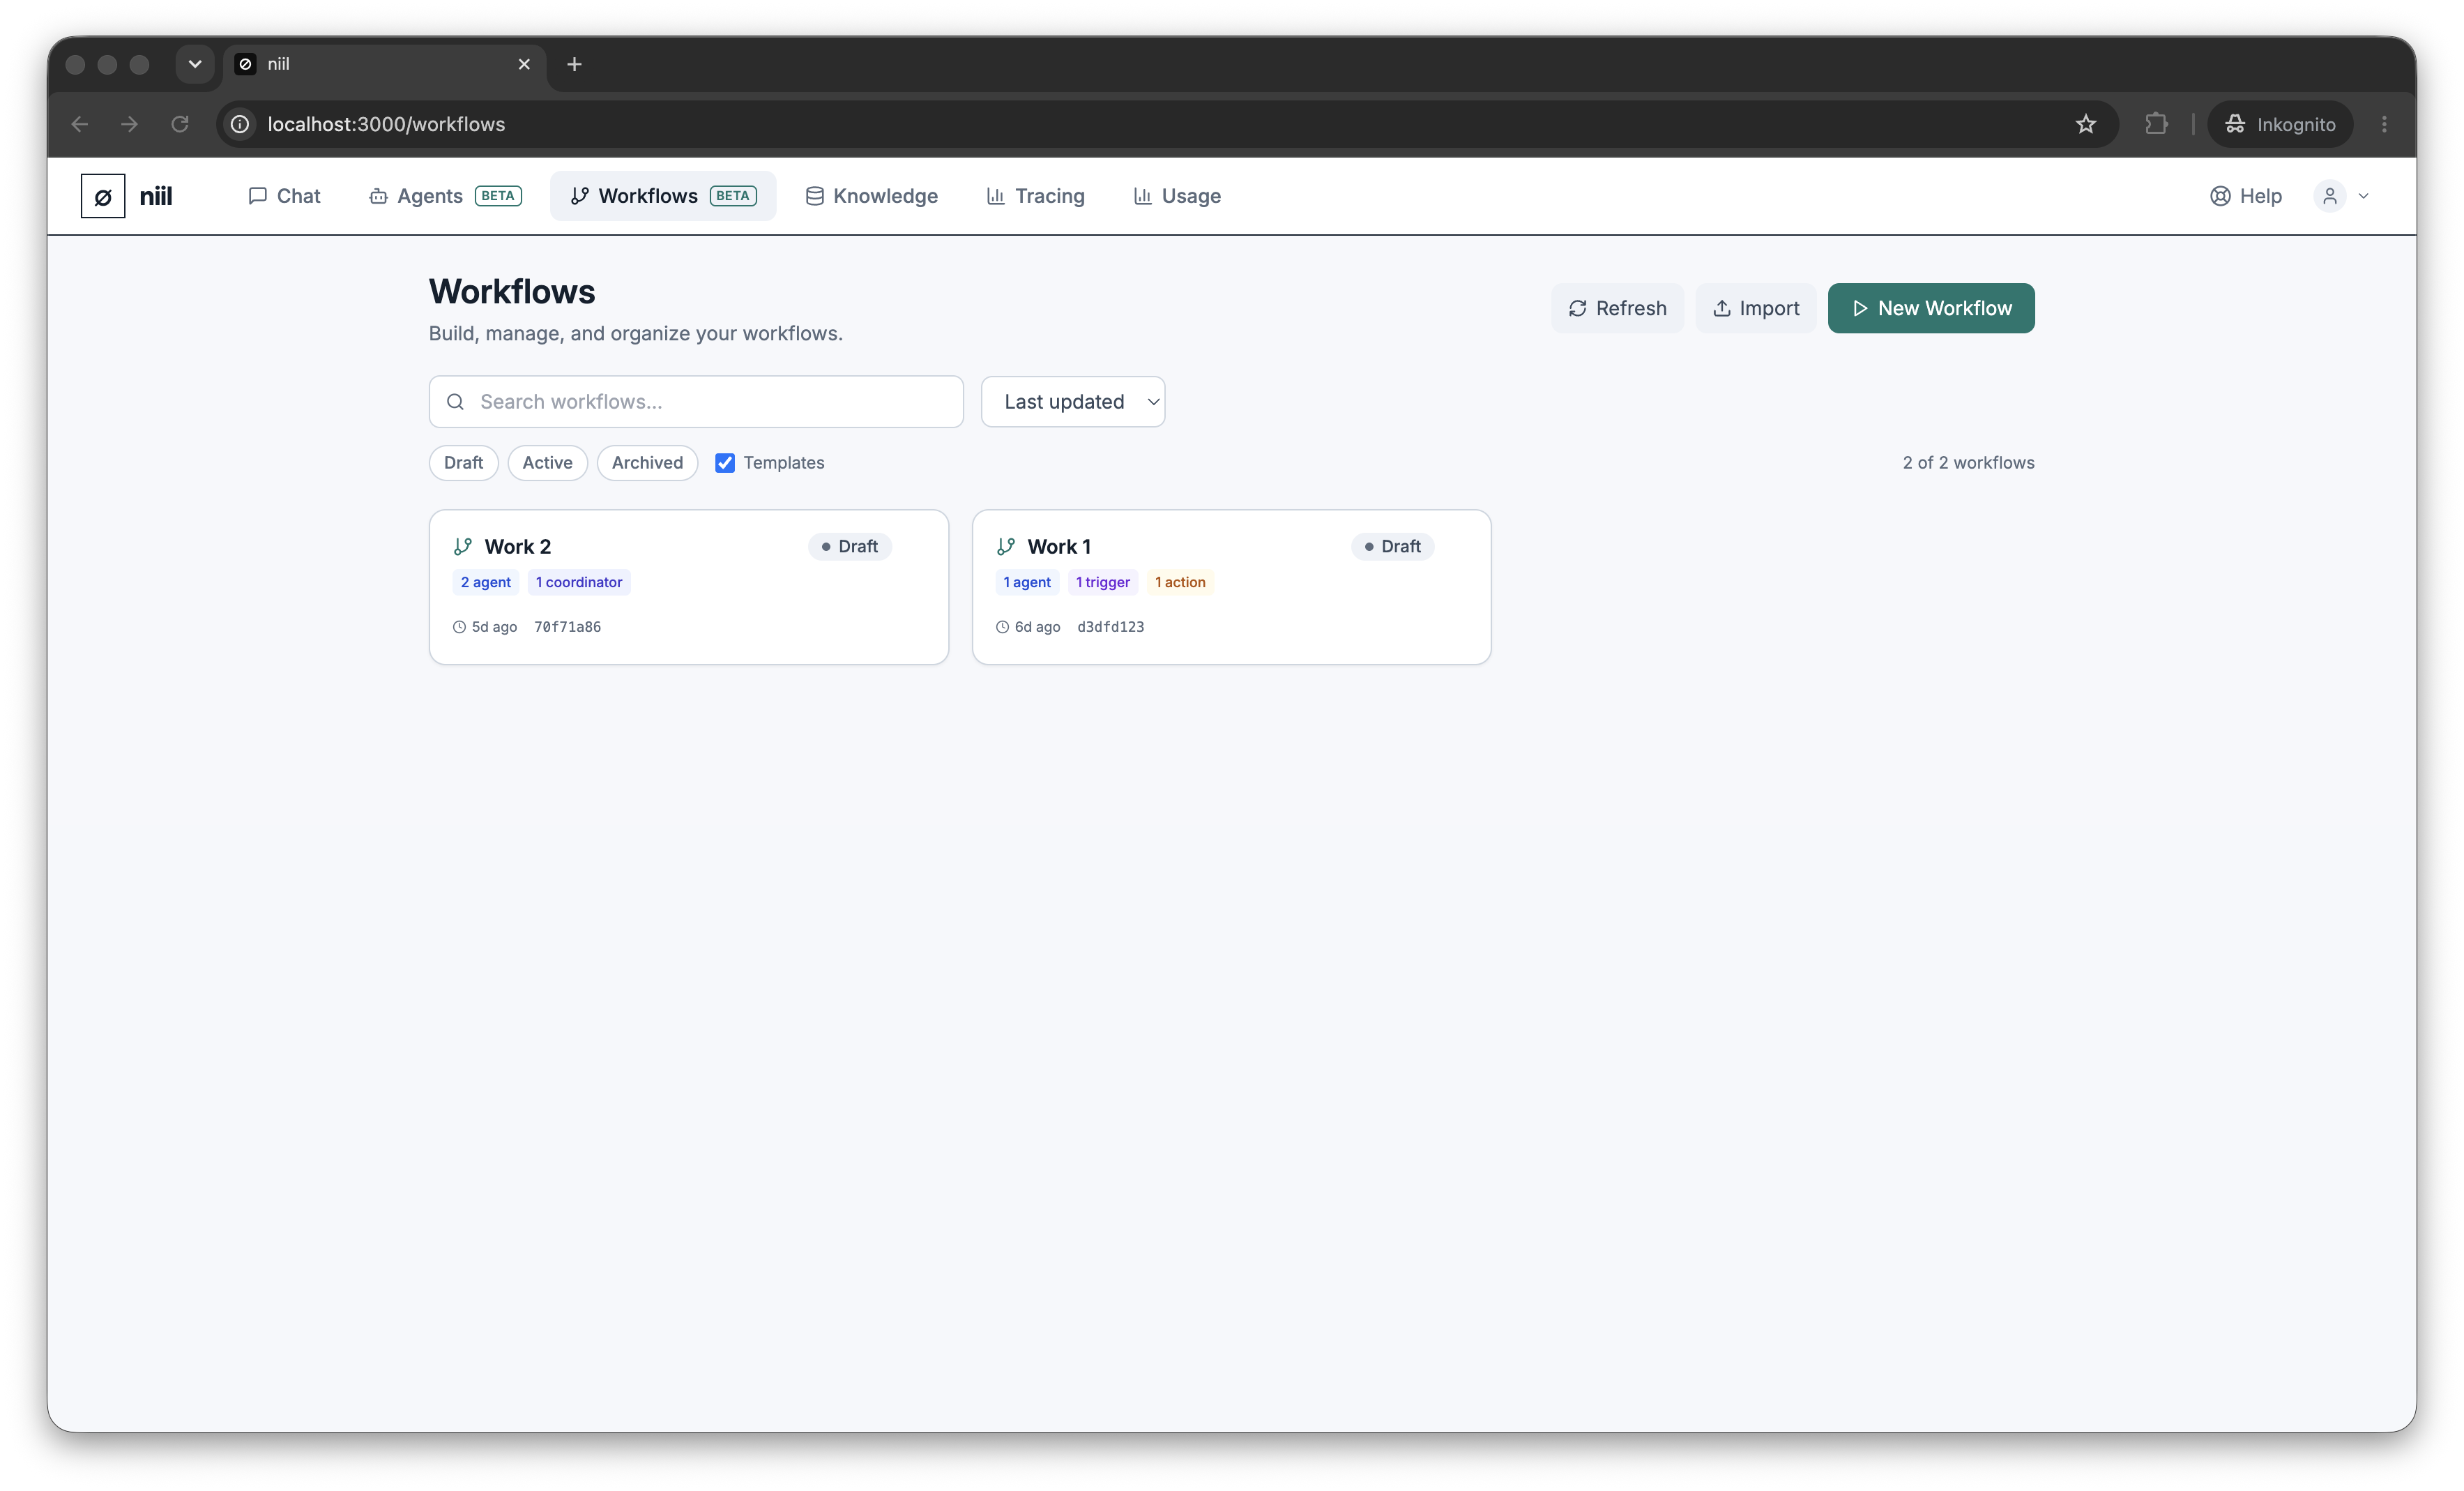
Task: Click the search magnifier icon
Action: tap(455, 402)
